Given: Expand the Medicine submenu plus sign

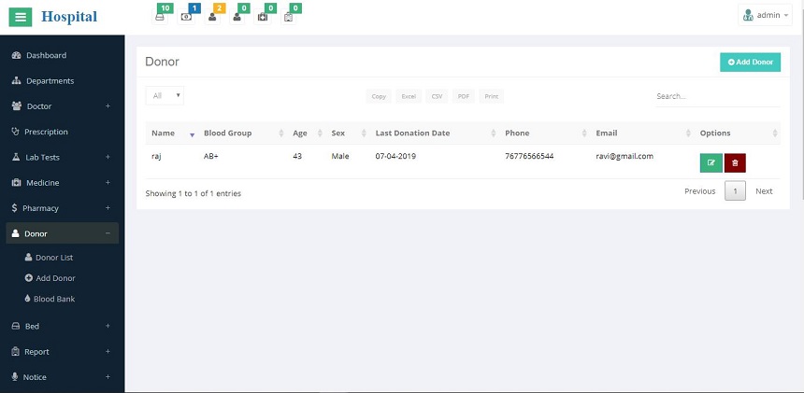Looking at the screenshot, I should [x=108, y=182].
